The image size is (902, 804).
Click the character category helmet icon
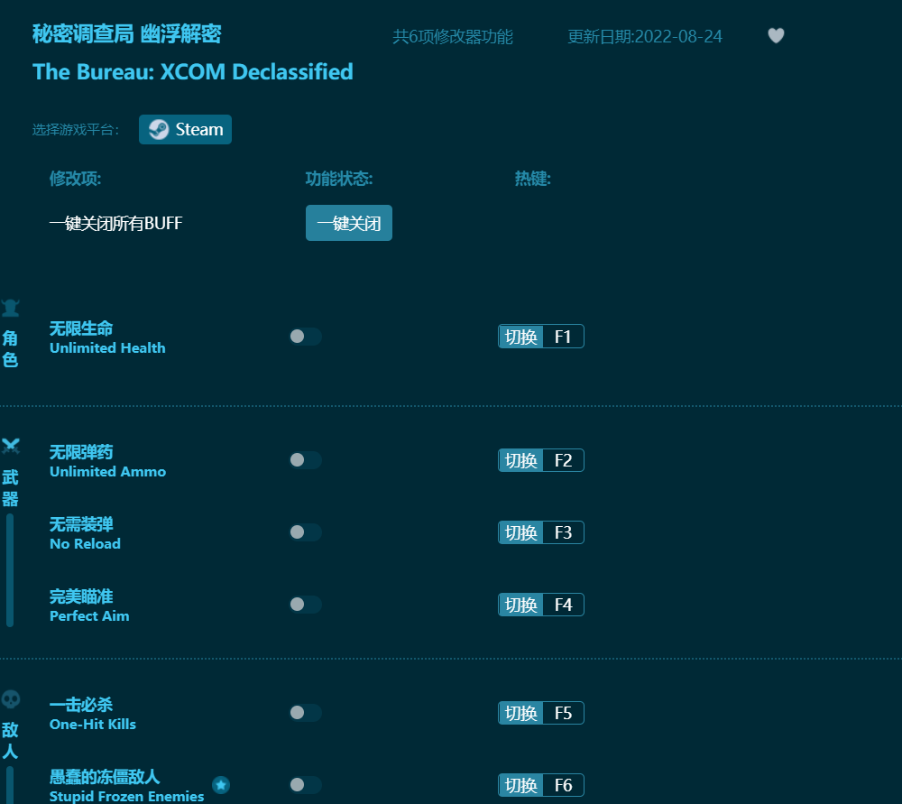10,308
